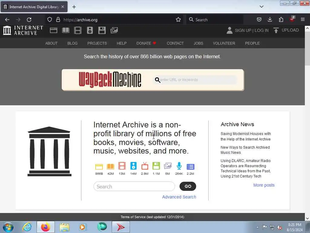Click the page vertical scrollbar down arrow
This screenshot has height=233, width=310.
tap(307, 218)
